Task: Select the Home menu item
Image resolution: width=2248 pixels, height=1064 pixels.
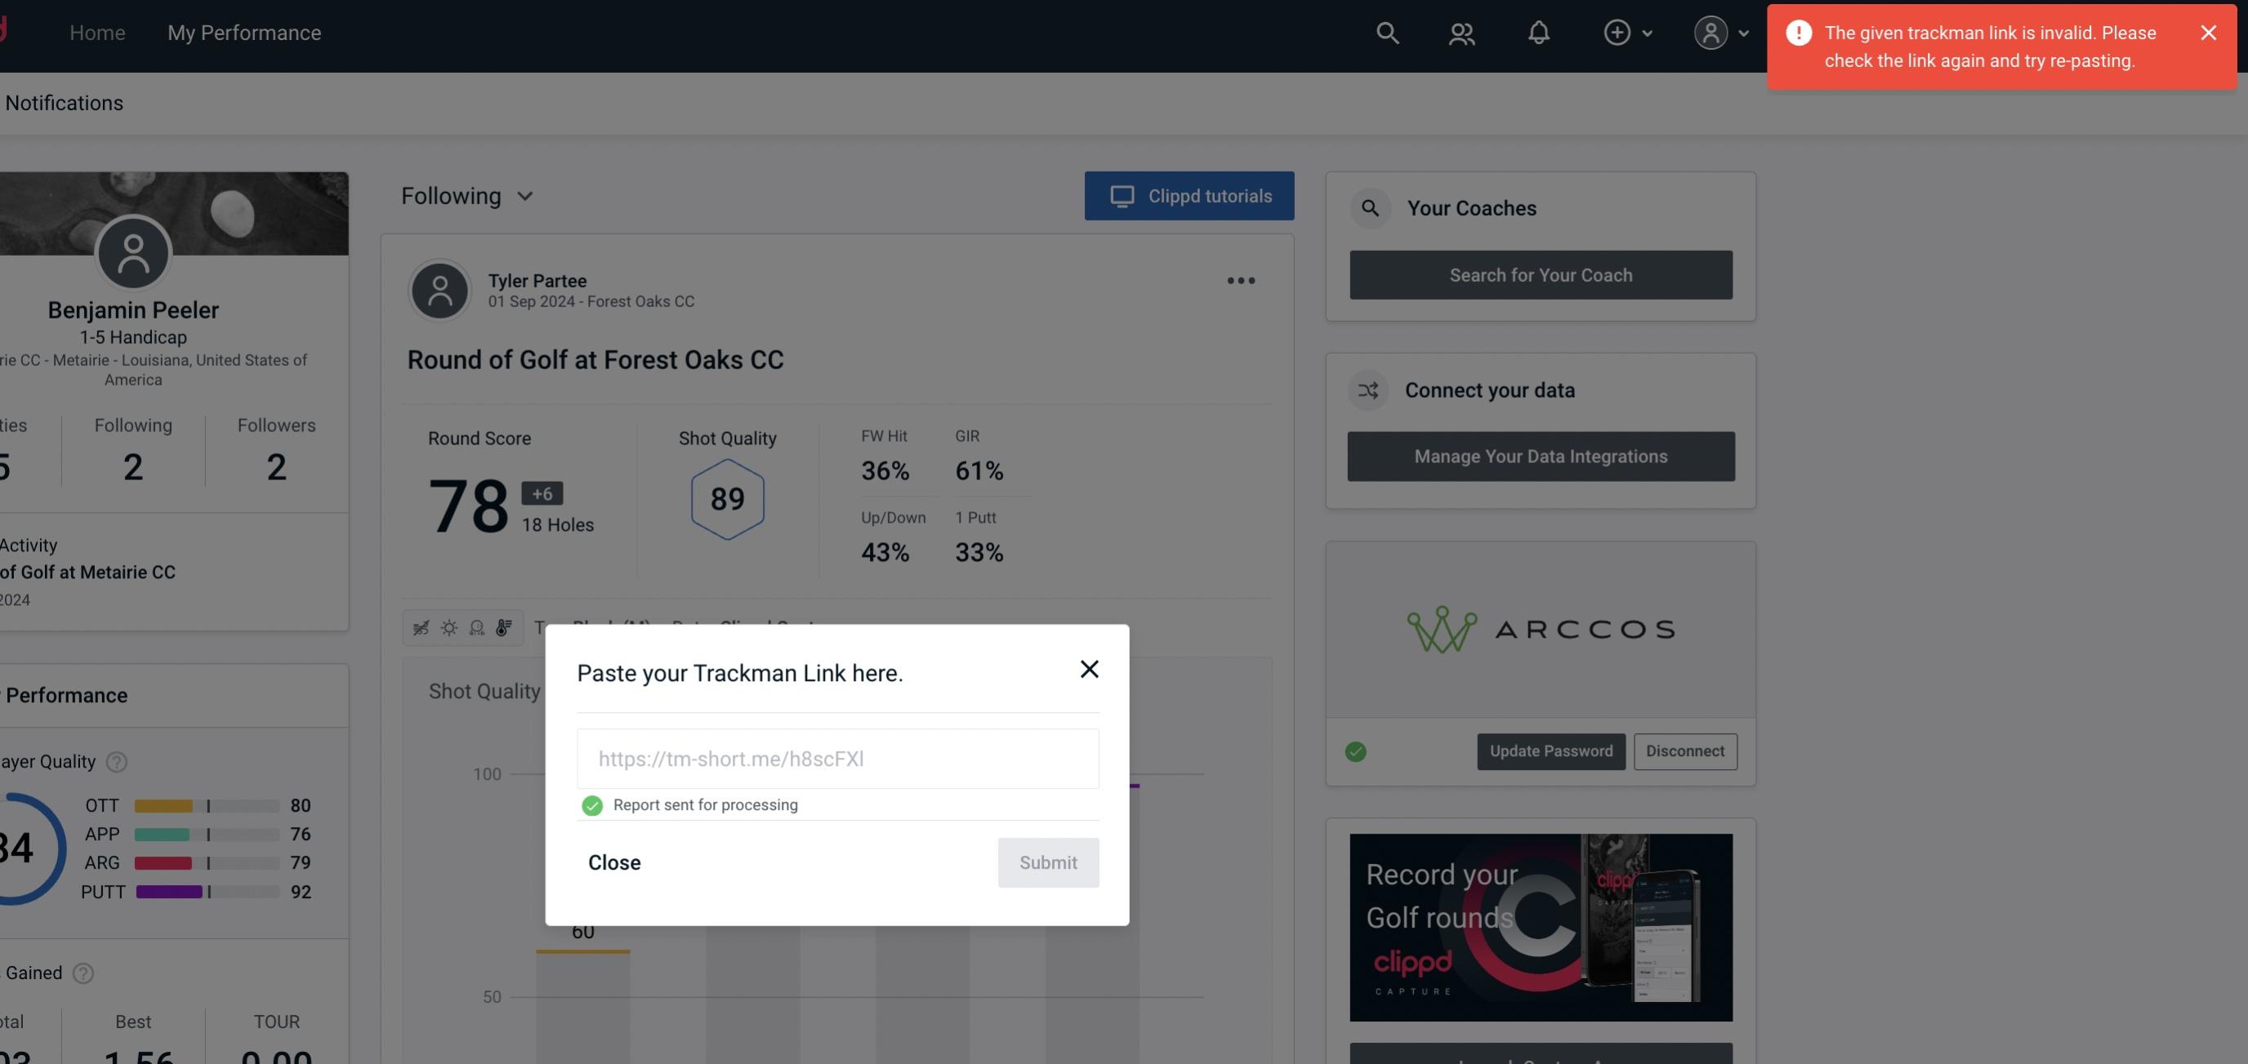Action: 96,32
